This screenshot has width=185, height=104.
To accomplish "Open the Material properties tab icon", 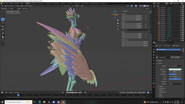I will [154, 83].
